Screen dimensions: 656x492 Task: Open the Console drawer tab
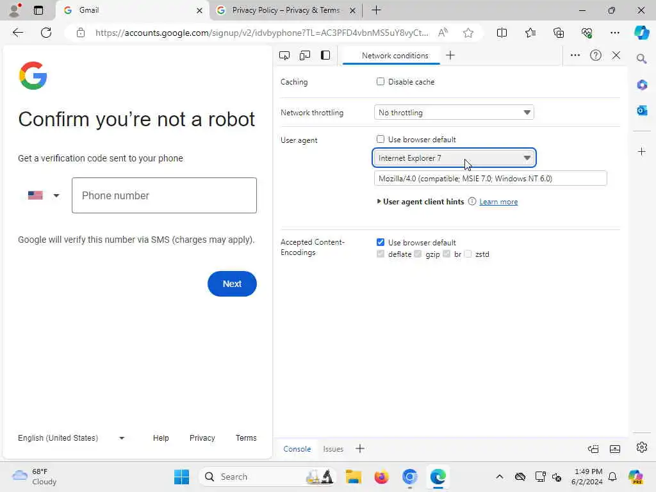pyautogui.click(x=297, y=449)
